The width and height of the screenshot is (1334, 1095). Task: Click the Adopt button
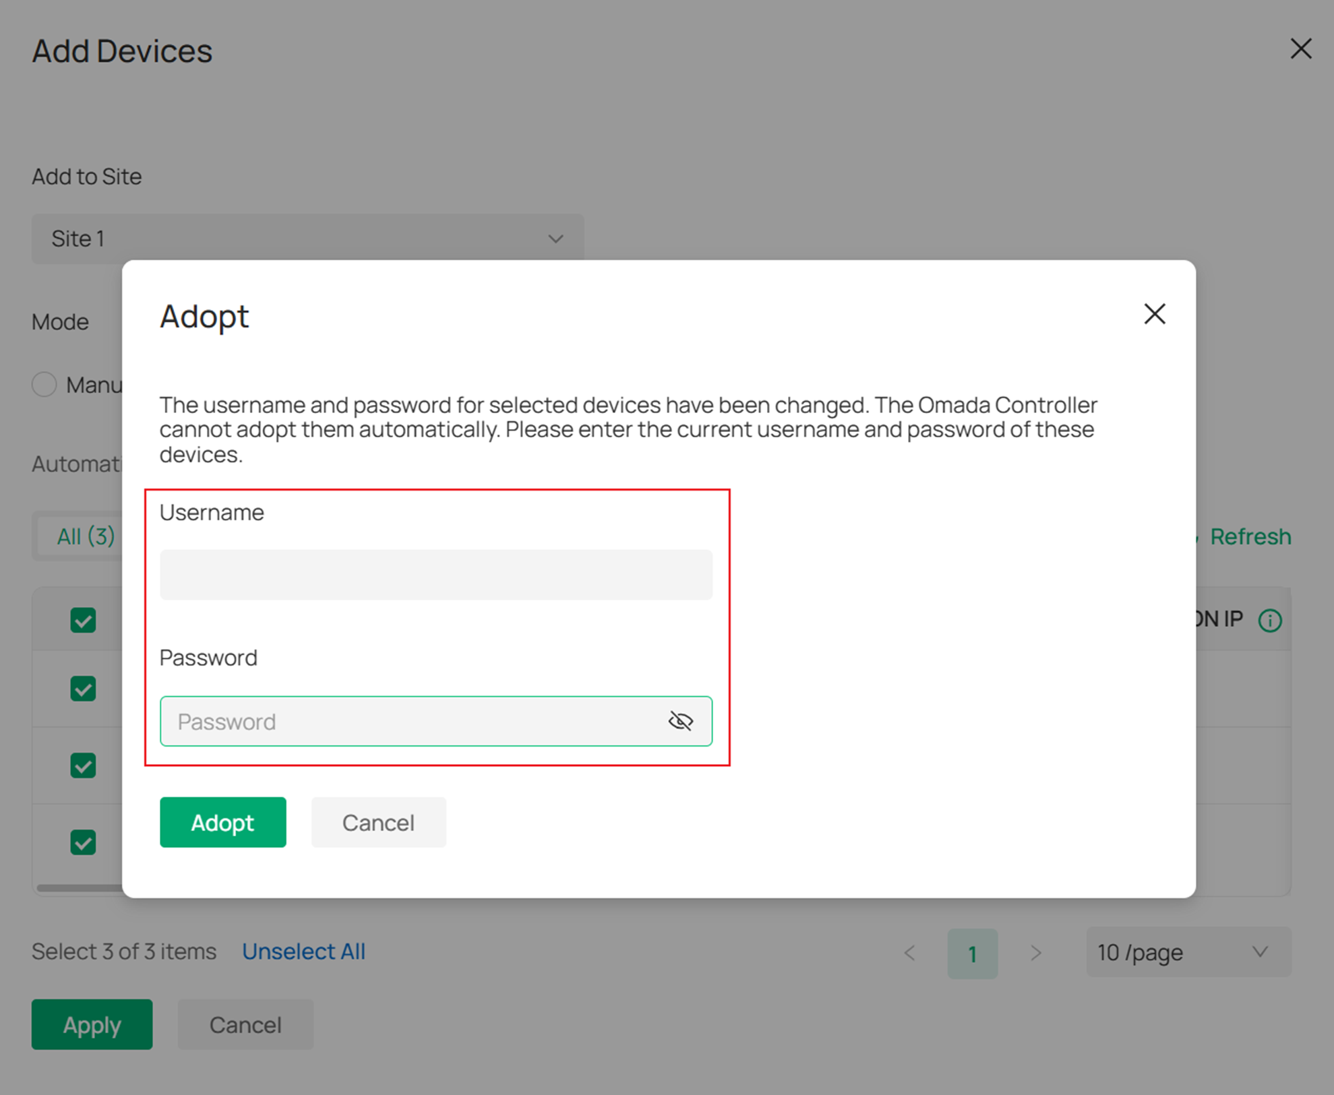coord(223,822)
